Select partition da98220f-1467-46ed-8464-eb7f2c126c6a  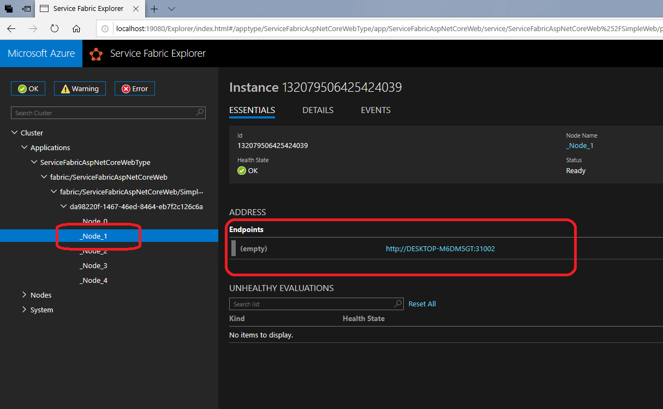(136, 206)
